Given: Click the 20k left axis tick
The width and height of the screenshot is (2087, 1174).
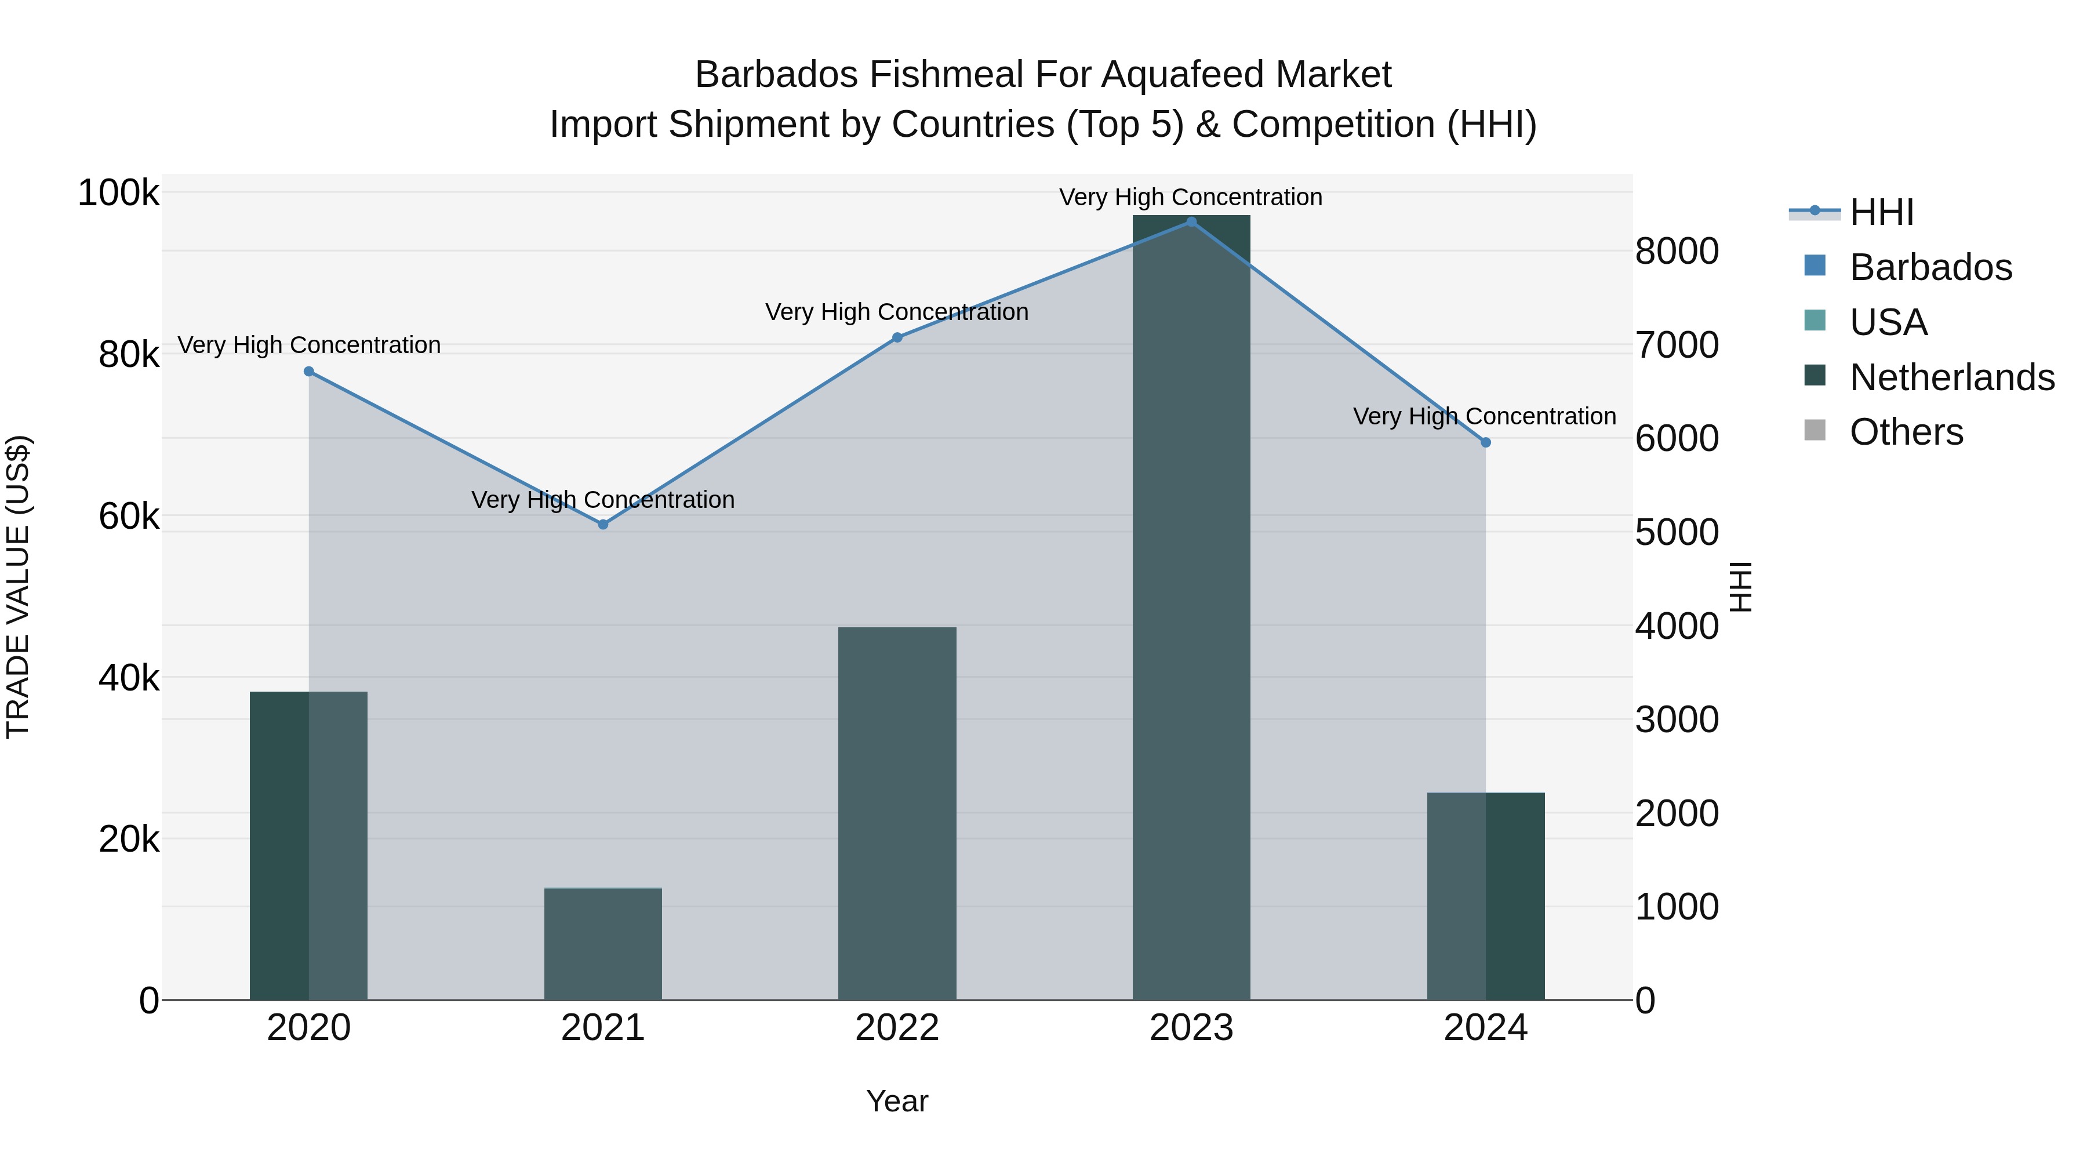Looking at the screenshot, I should pyautogui.click(x=130, y=839).
